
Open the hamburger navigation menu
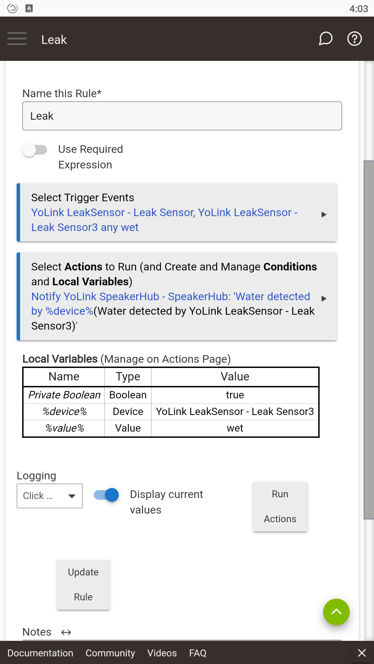point(17,39)
